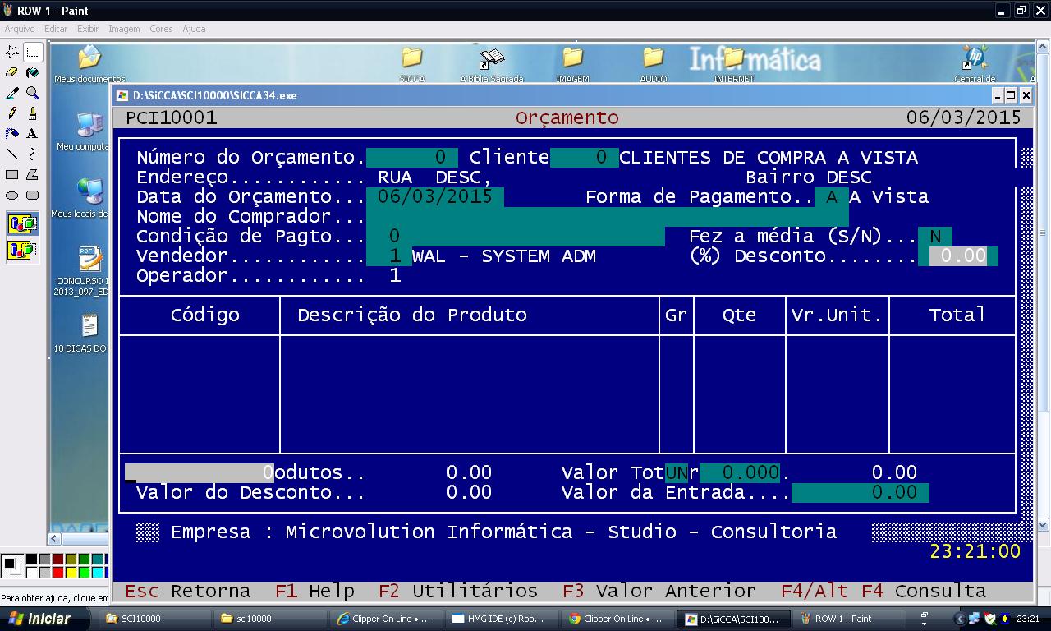
Task: Open the Ajuda menu
Action: pos(194,29)
